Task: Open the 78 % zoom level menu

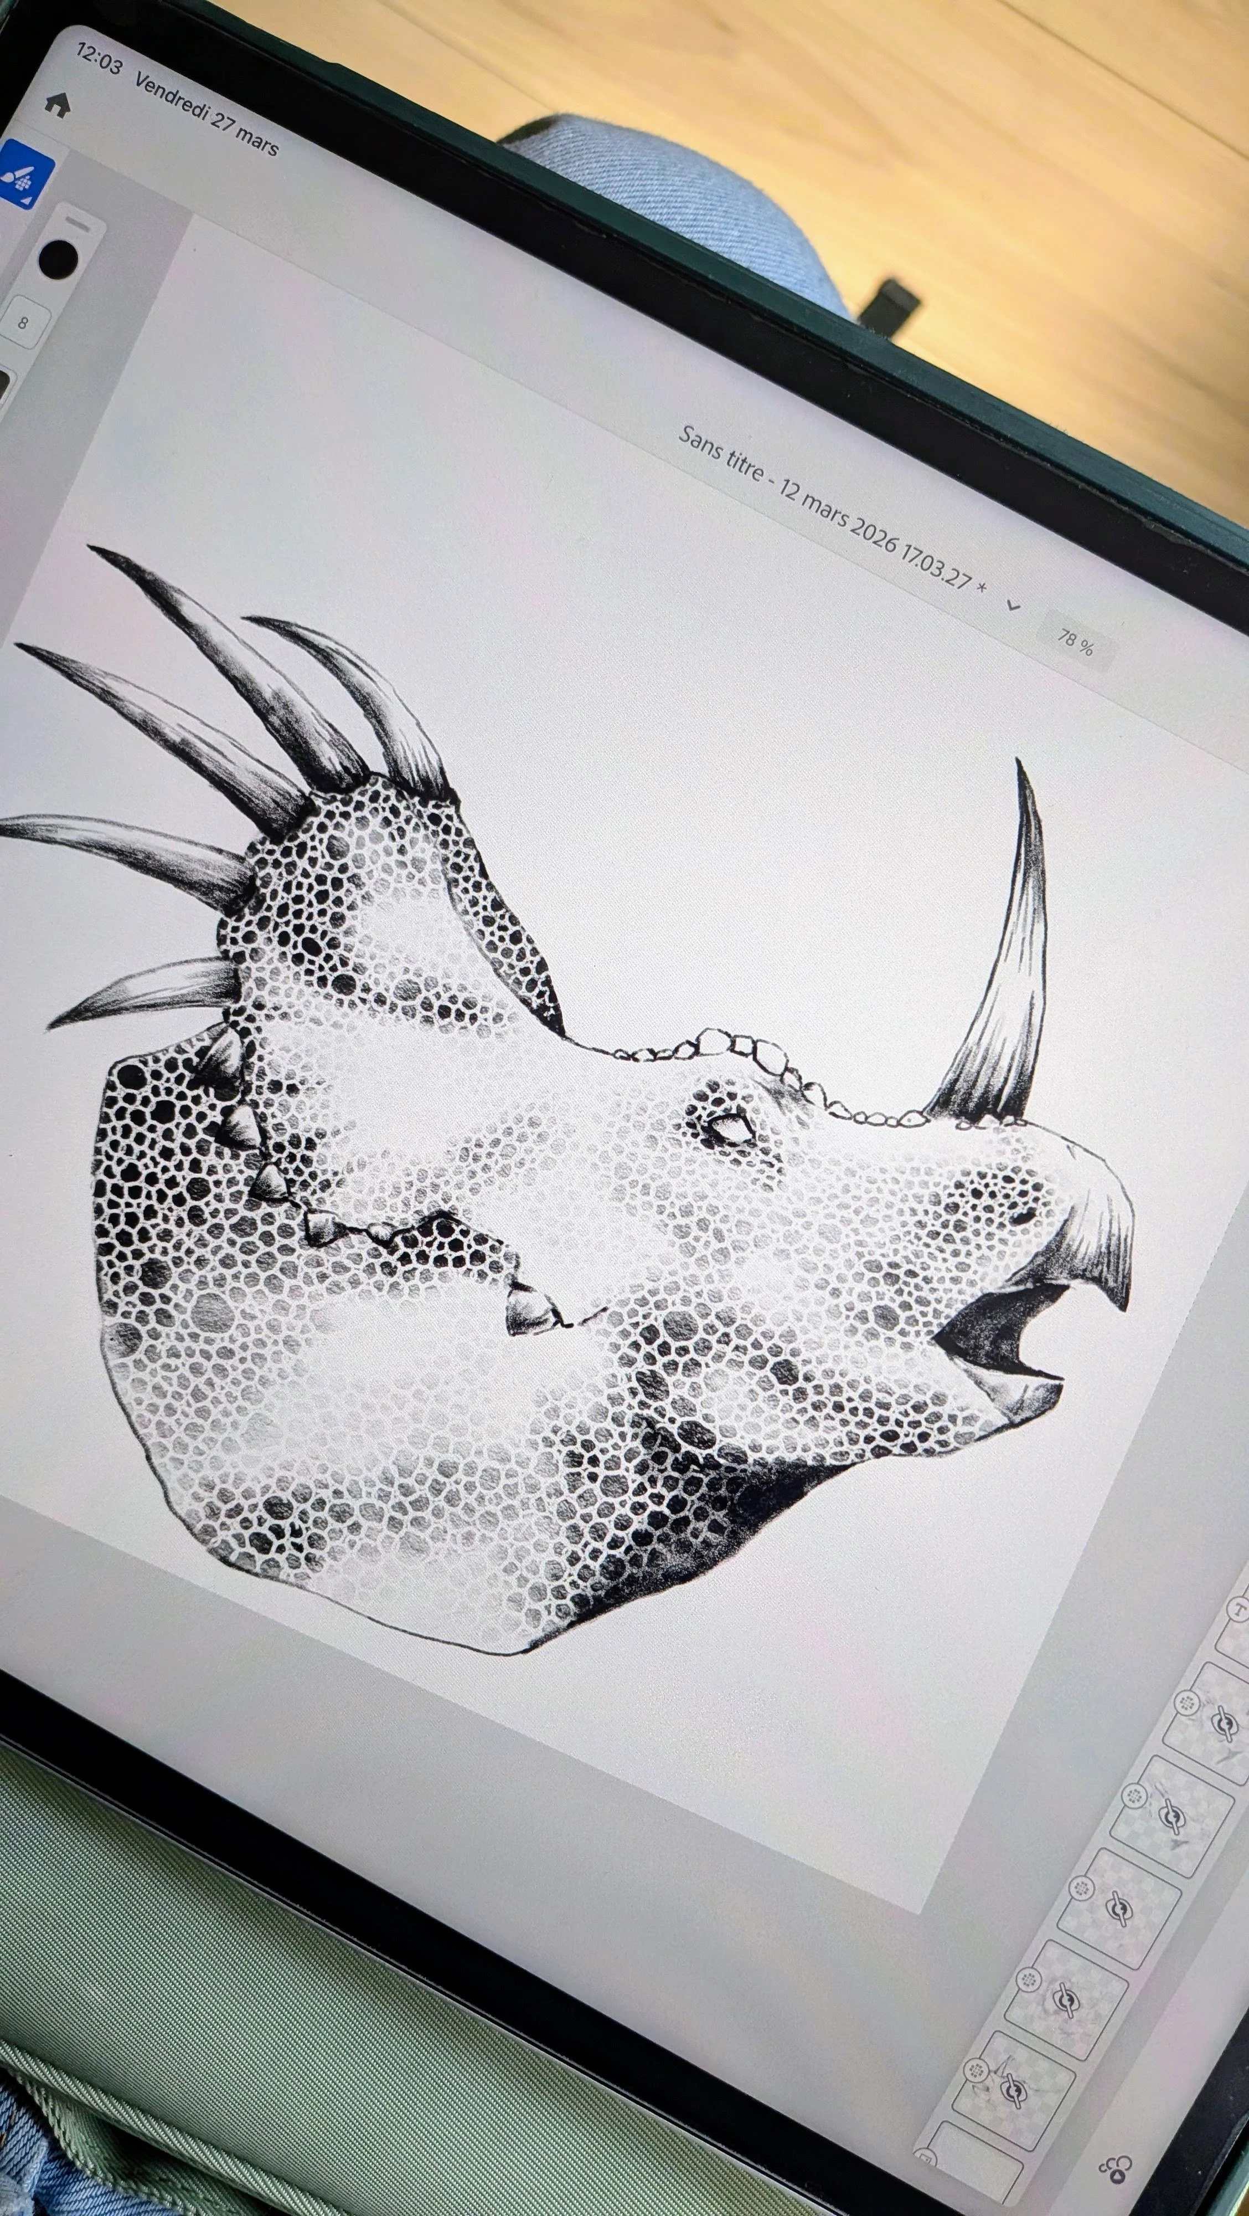Action: tap(1076, 641)
